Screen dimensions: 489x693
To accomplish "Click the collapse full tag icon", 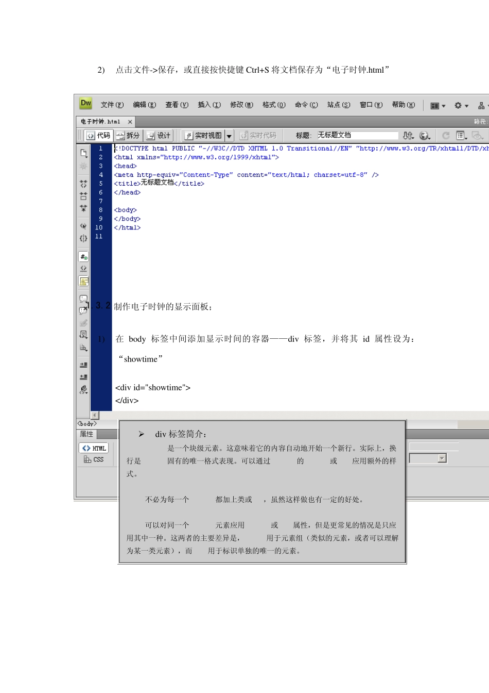I will coord(83,184).
